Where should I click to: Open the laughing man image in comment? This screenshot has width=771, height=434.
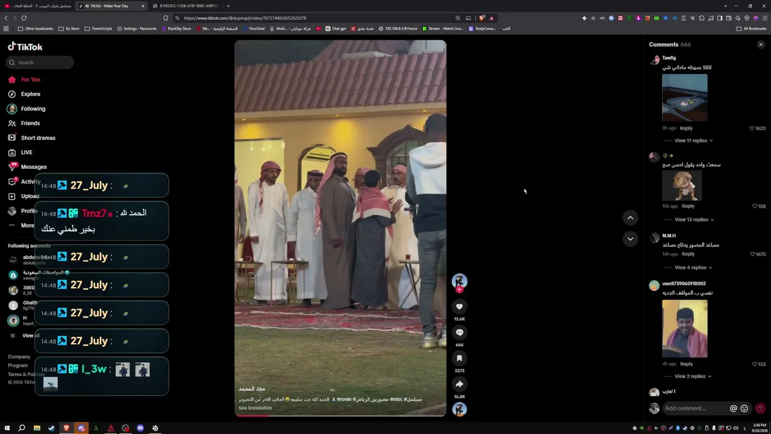[x=685, y=329]
